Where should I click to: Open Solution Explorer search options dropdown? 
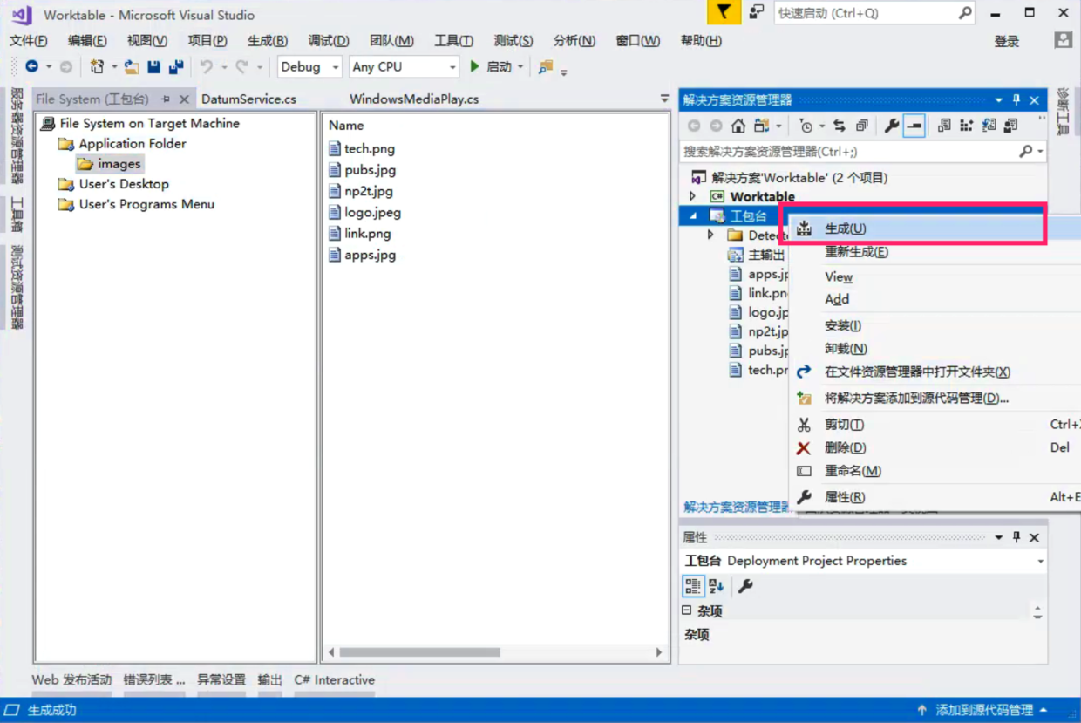coord(1040,151)
